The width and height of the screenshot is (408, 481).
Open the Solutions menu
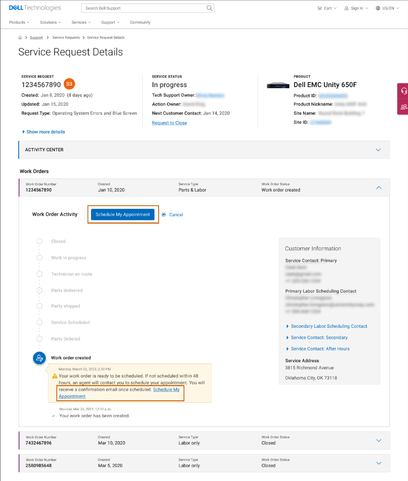(x=51, y=23)
